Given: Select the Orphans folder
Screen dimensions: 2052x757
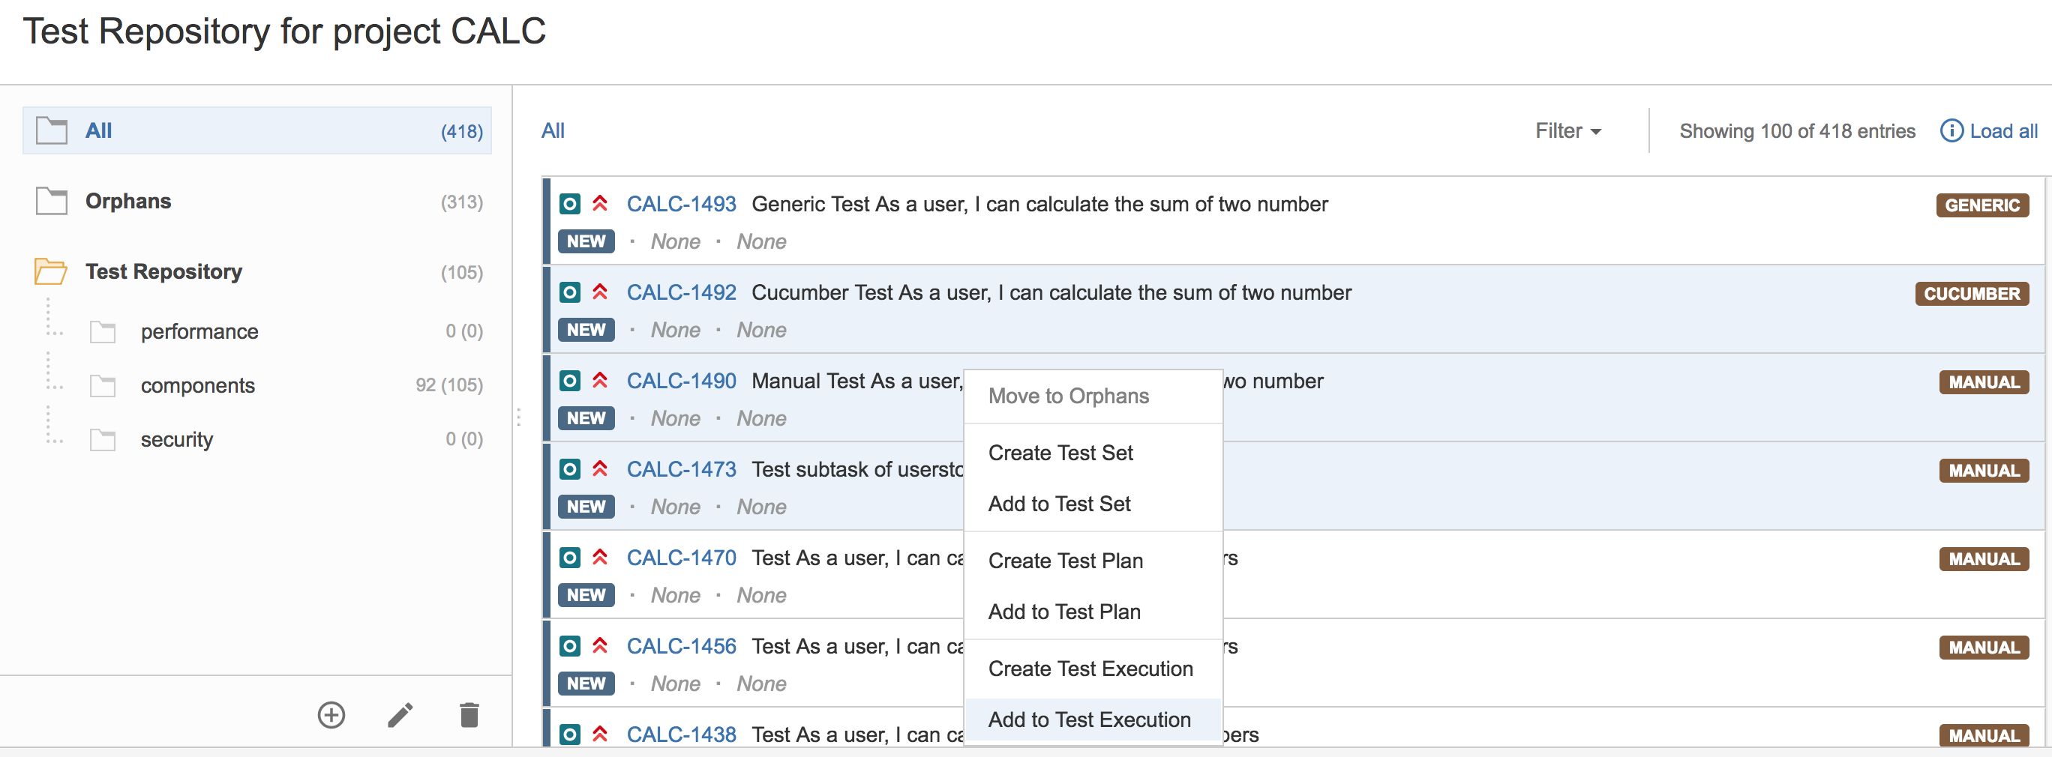Looking at the screenshot, I should point(256,202).
